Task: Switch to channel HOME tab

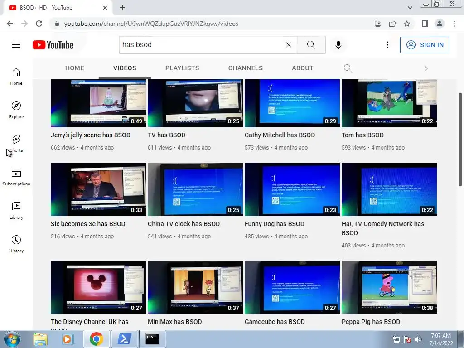Action: pos(75,68)
